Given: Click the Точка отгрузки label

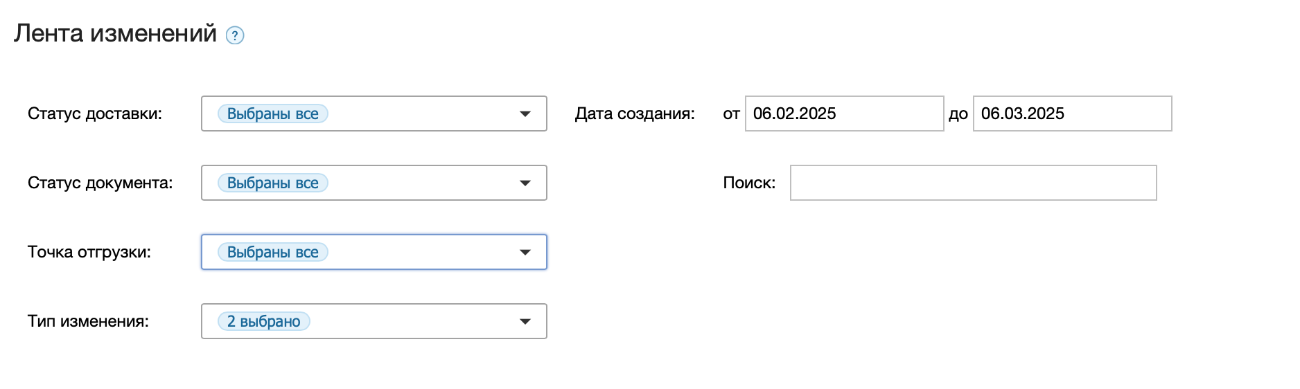Looking at the screenshot, I should (x=89, y=252).
